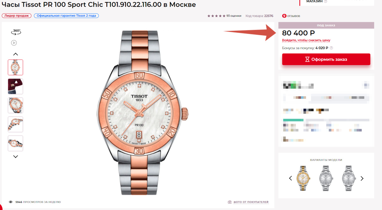This screenshot has height=210, width=382.
Task: Click the star rating with 93 оценки
Action: [224, 16]
